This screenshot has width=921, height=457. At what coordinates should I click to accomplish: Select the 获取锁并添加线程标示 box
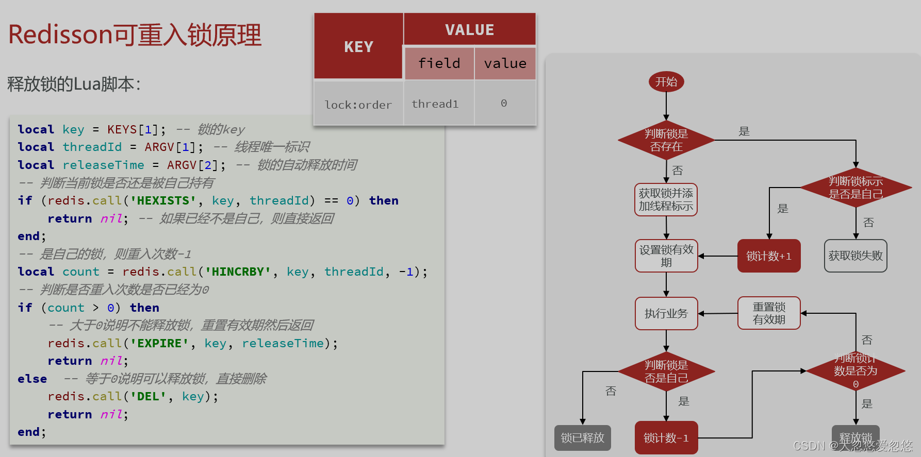click(x=666, y=200)
